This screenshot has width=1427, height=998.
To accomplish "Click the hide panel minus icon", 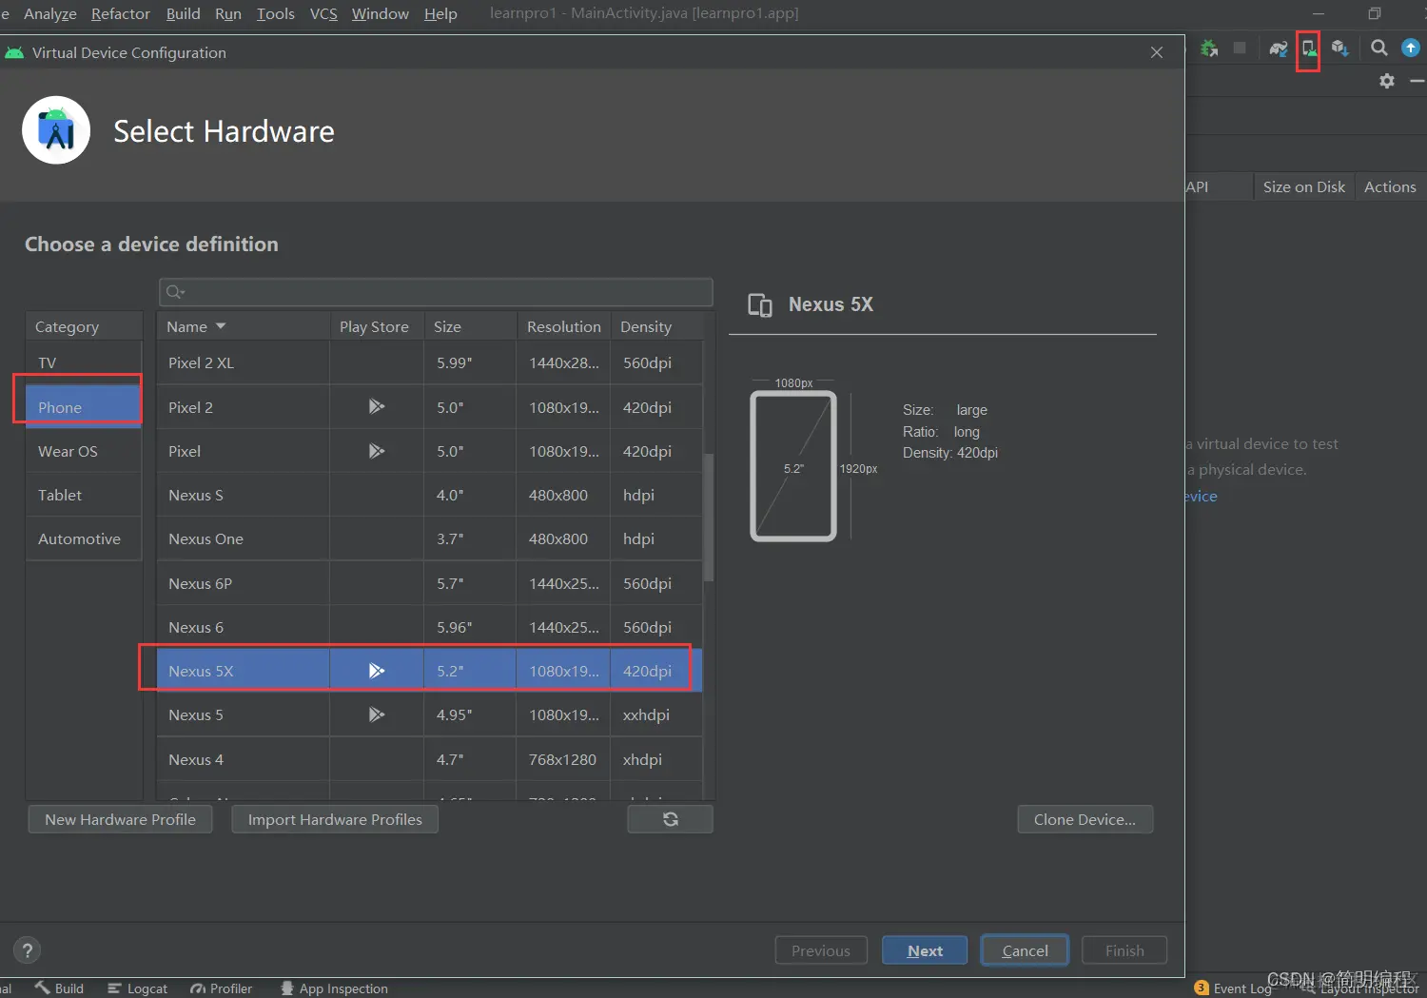I will pos(1417,81).
